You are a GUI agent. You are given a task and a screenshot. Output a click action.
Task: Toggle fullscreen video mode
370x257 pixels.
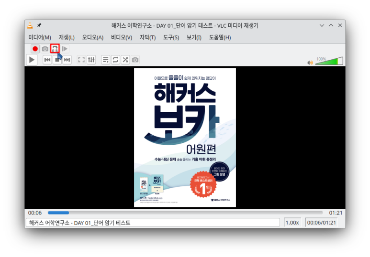(81, 60)
